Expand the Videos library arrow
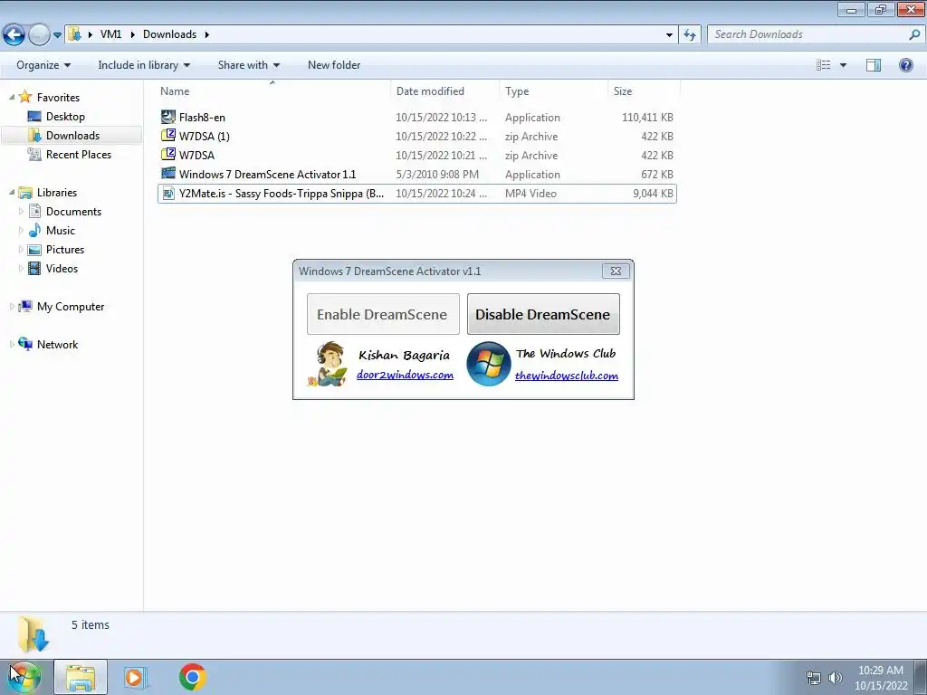927x695 pixels. point(22,268)
